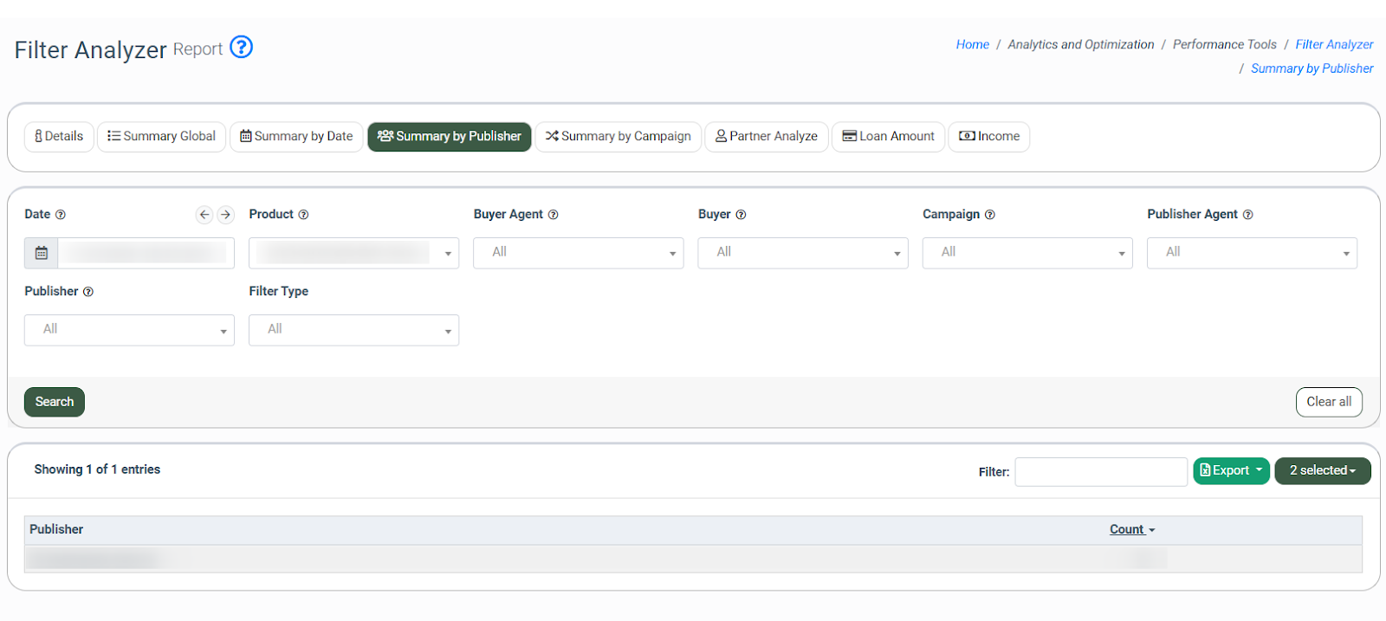The image size is (1386, 621).
Task: Expand the Buyer Agent dropdown
Action: coord(578,253)
